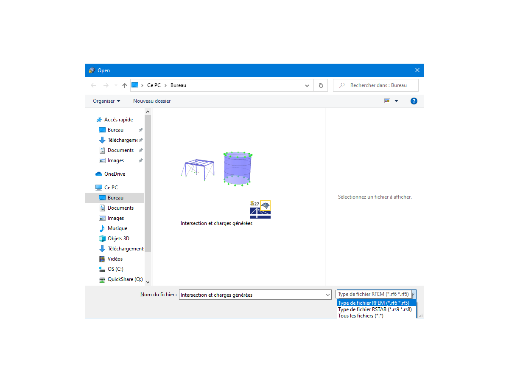Click the cylinder model thumbnail
The image size is (509, 382).
pyautogui.click(x=237, y=169)
